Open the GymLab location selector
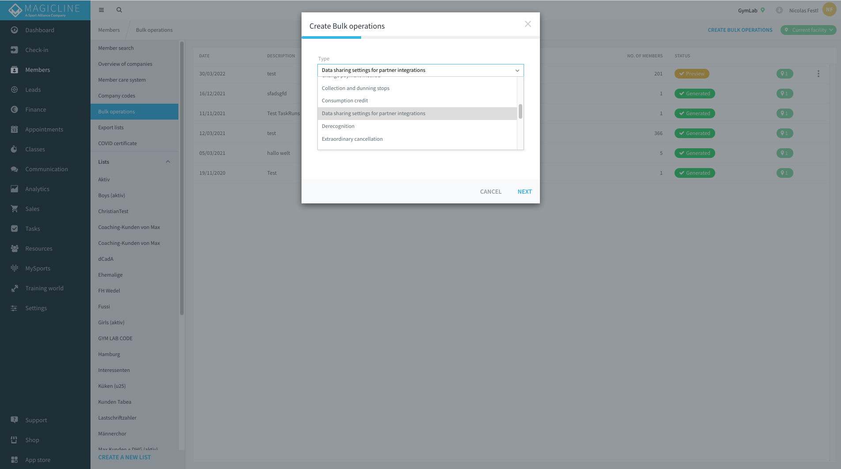 point(751,10)
